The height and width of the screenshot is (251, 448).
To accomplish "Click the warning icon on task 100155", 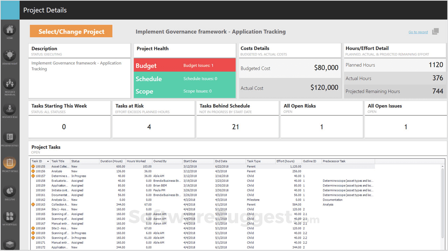I will point(33,167).
